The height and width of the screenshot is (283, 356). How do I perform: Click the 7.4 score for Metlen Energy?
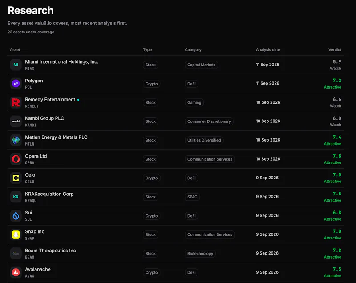(x=337, y=137)
